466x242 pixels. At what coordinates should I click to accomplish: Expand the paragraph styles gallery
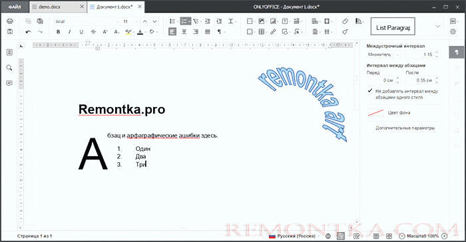click(438, 27)
